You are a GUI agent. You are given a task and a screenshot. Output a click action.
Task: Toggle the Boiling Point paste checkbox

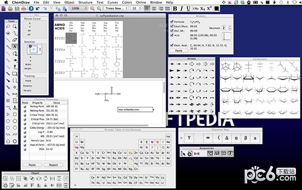25,107
